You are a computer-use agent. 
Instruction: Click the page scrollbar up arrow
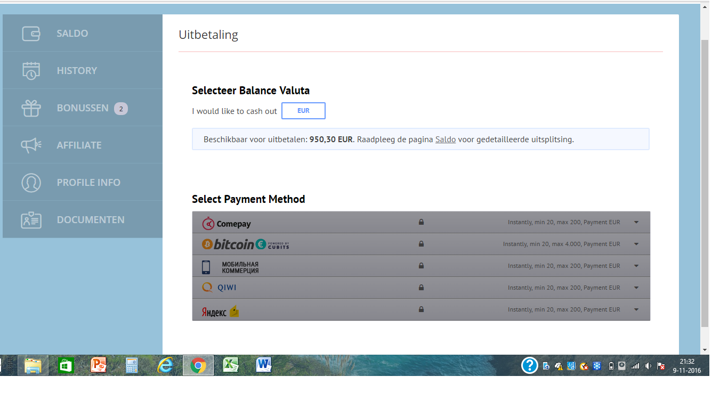[x=705, y=7]
